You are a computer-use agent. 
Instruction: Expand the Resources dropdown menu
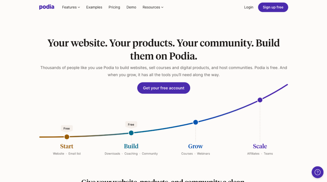153,7
